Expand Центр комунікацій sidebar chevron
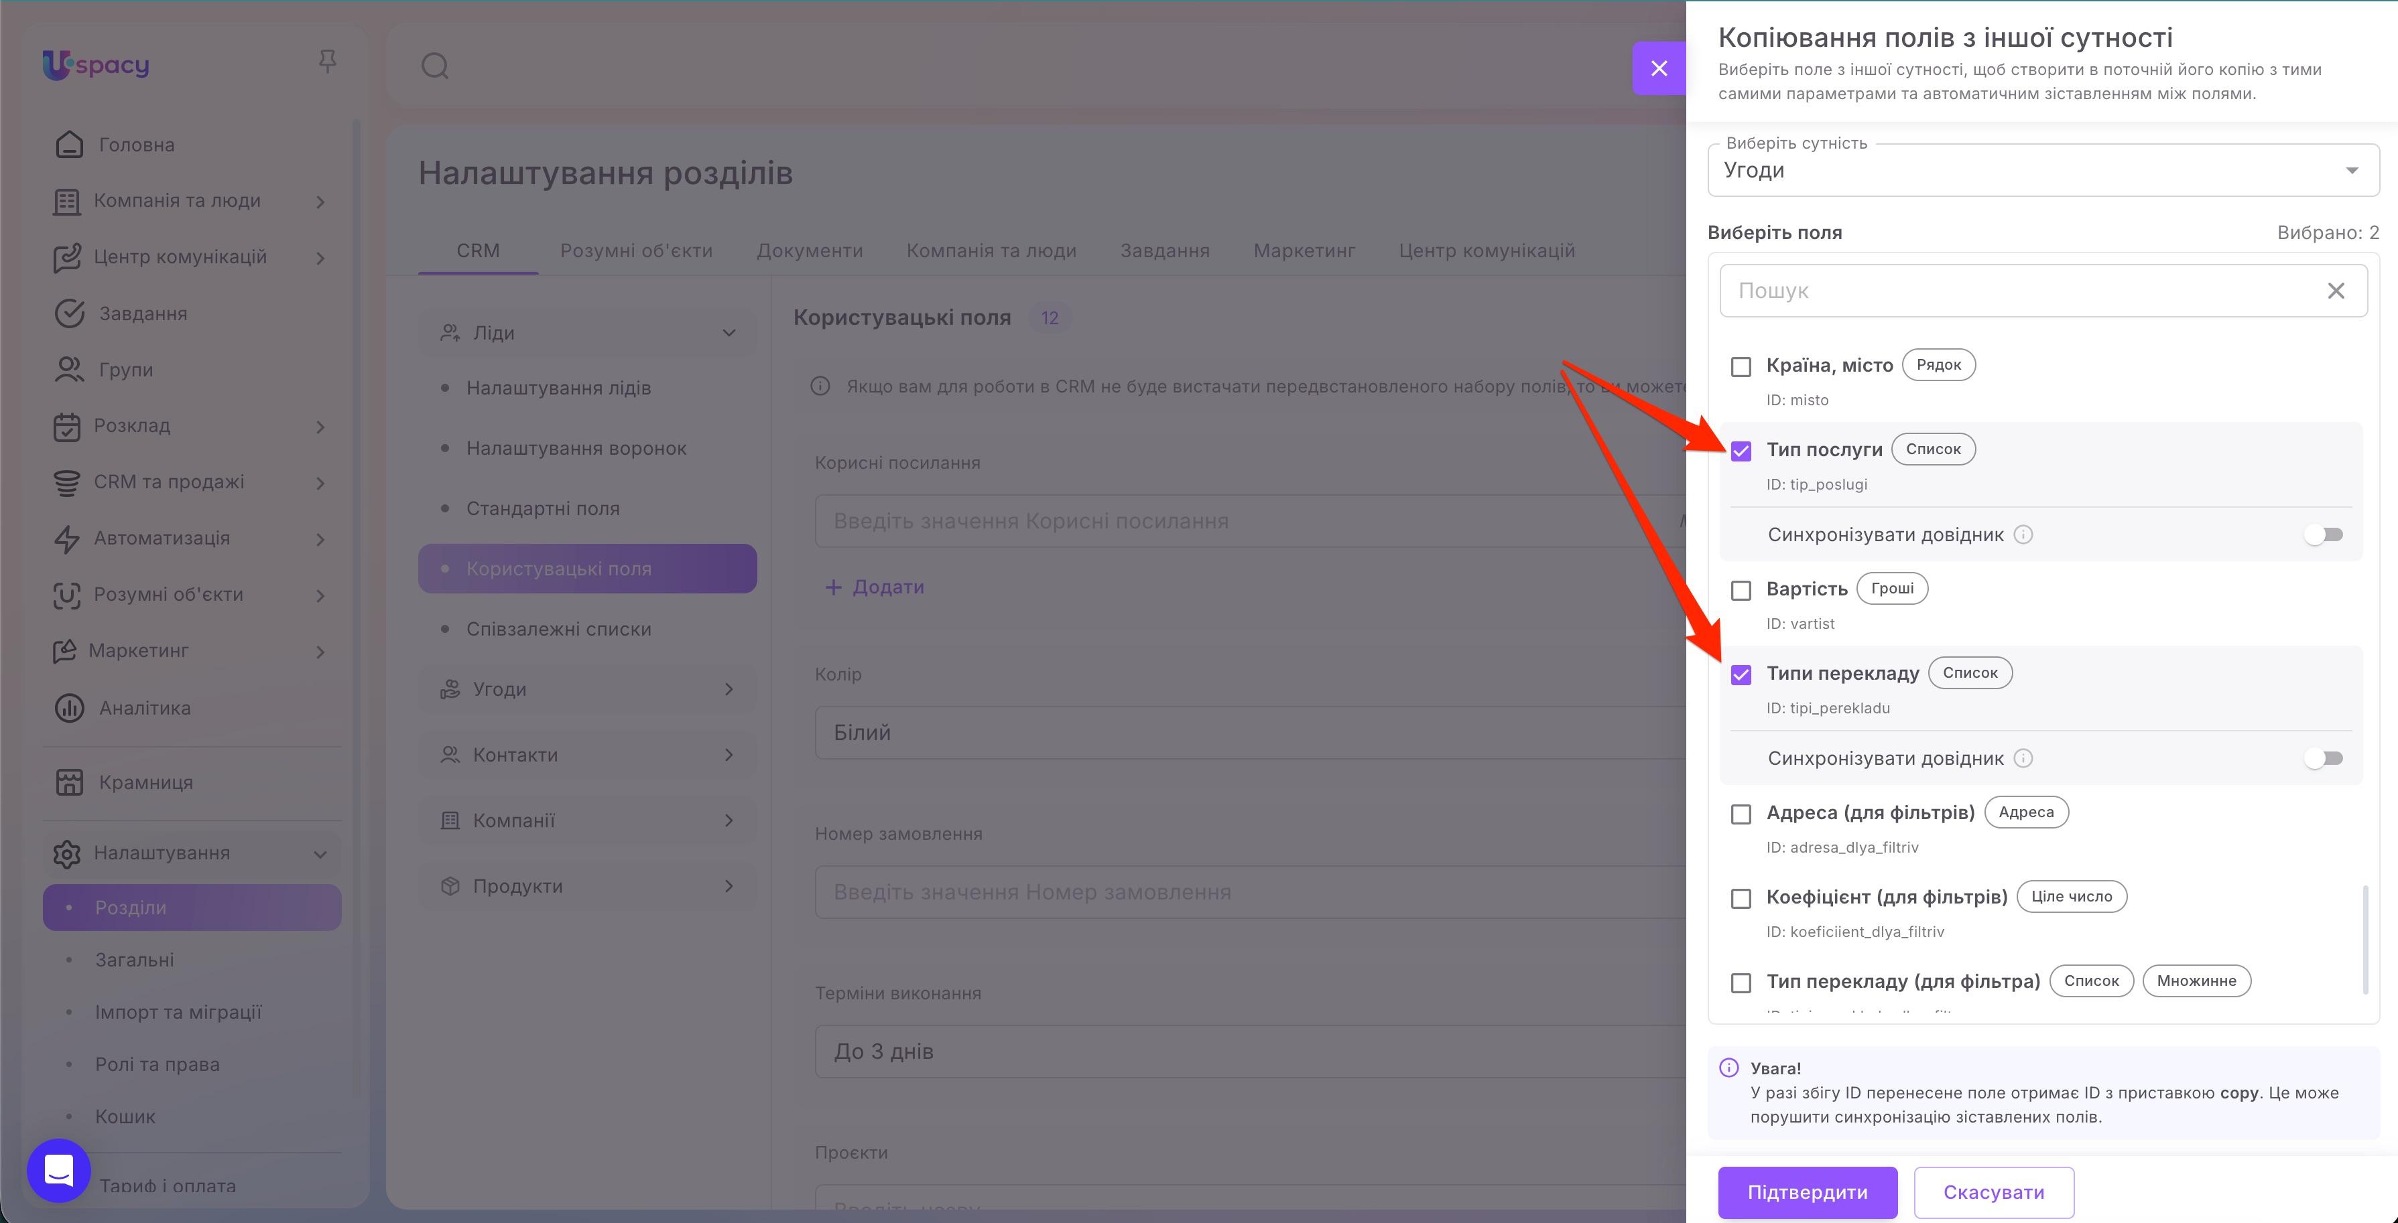Image resolution: width=2398 pixels, height=1223 pixels. [320, 258]
